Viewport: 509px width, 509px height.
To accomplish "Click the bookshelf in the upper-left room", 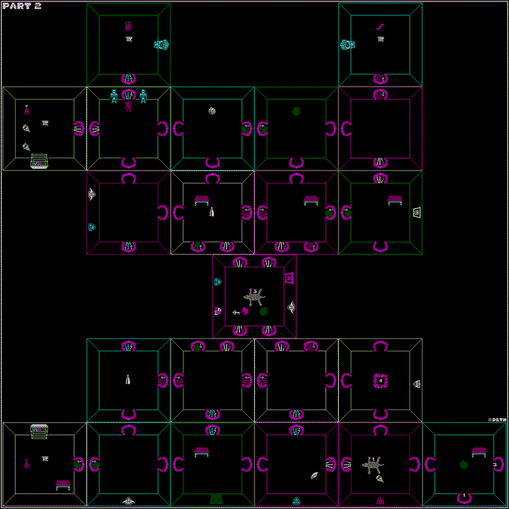I will (x=40, y=161).
